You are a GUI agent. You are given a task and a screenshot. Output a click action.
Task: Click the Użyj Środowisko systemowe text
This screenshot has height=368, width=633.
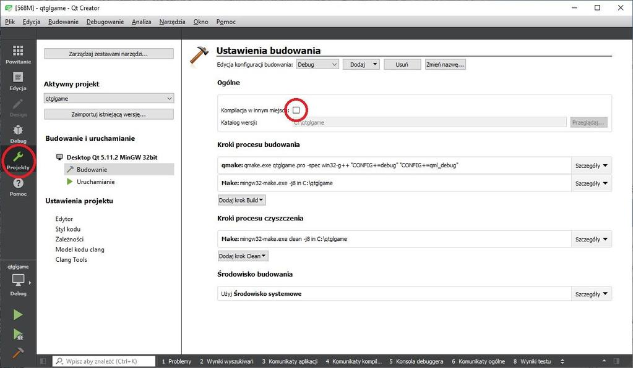[261, 293]
